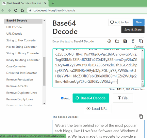The width and height of the screenshot is (147, 138).
Task: Go to browser home page
Action: pos(22,10)
